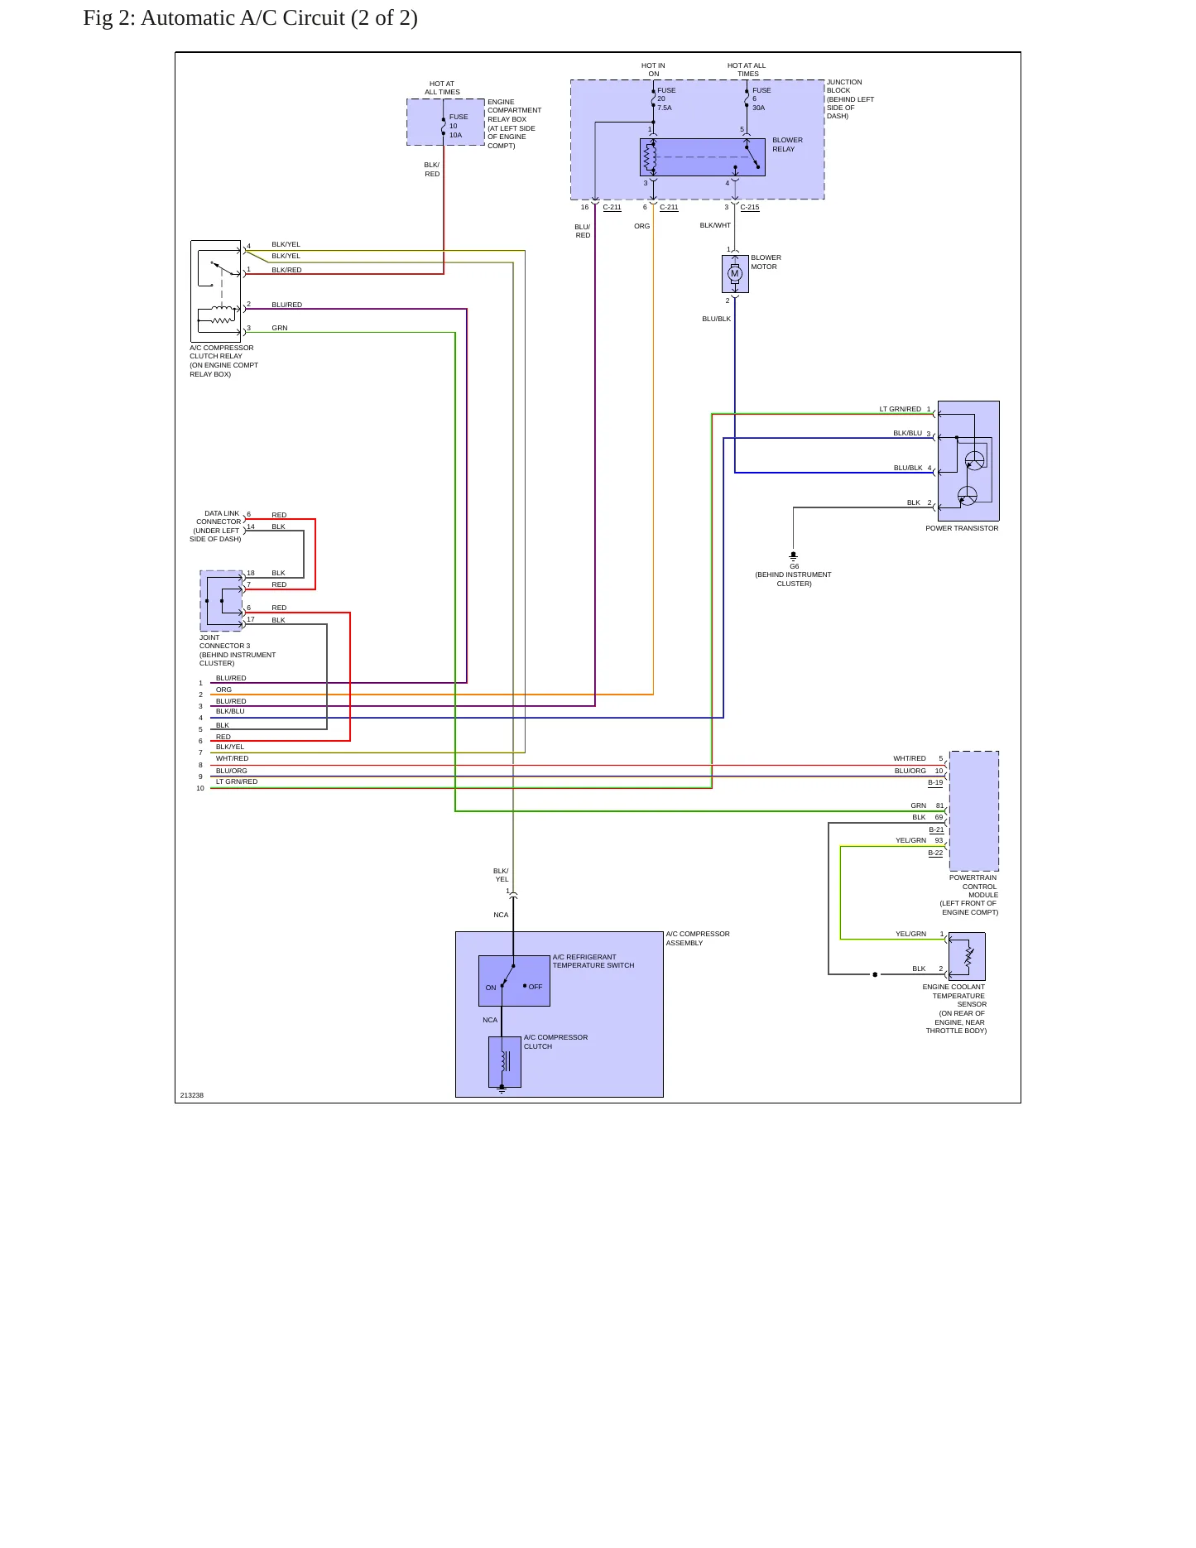Click the 'C-215' connector label
1196x1548 pixels.
[750, 208]
